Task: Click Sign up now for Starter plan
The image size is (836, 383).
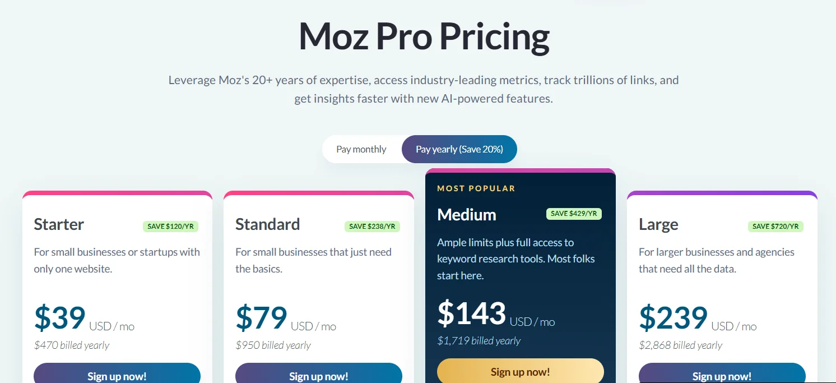Action: tap(117, 375)
